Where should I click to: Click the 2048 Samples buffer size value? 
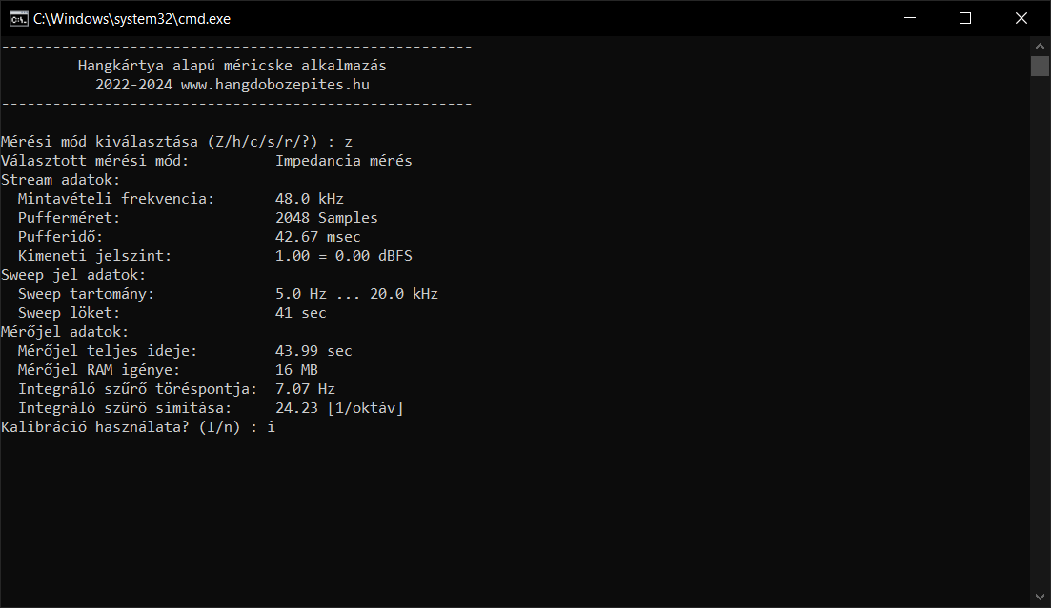327,218
